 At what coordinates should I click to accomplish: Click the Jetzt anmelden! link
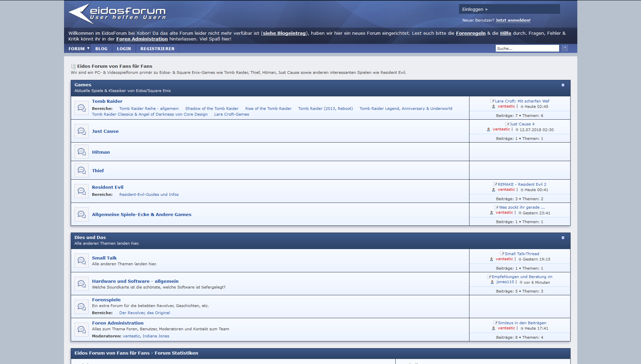point(513,20)
